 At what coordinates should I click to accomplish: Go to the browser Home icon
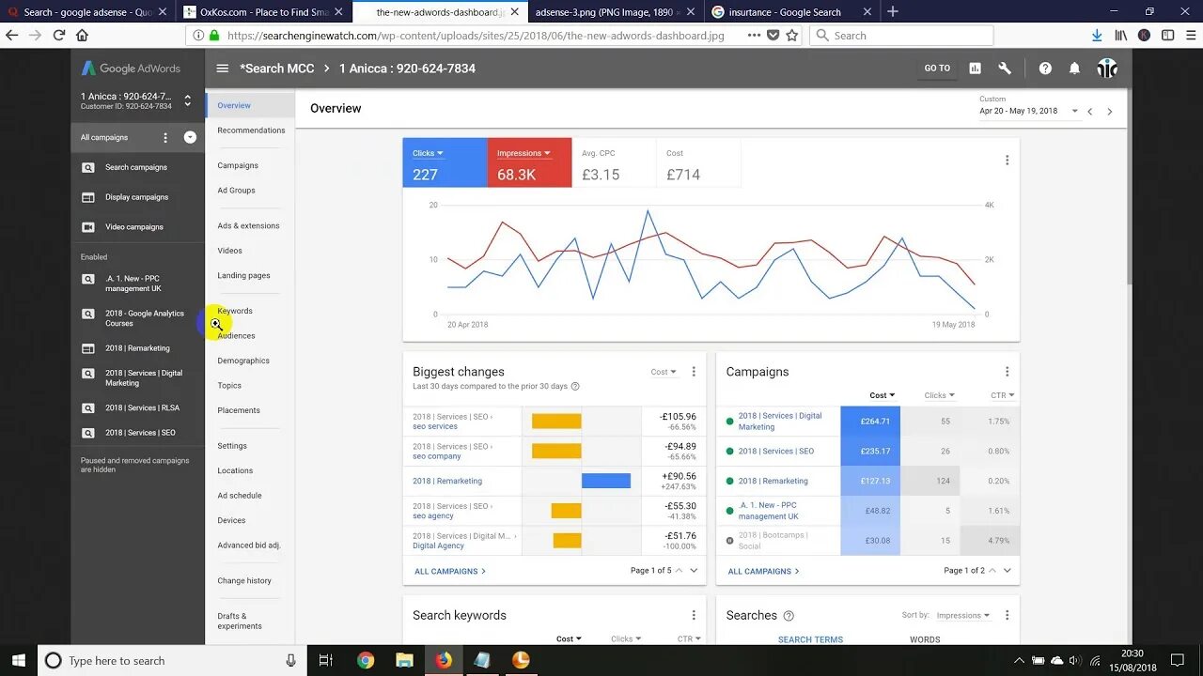[x=82, y=35]
